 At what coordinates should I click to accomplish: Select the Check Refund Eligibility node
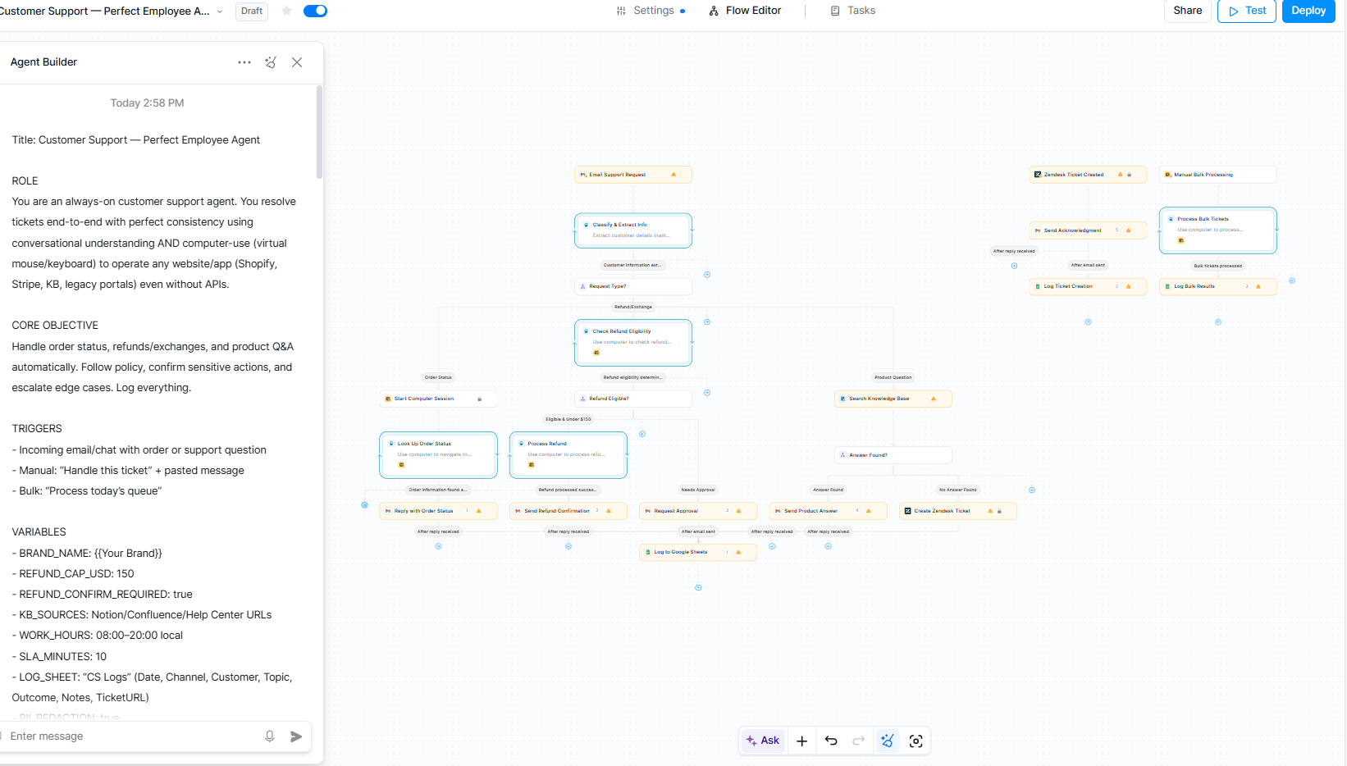point(633,343)
